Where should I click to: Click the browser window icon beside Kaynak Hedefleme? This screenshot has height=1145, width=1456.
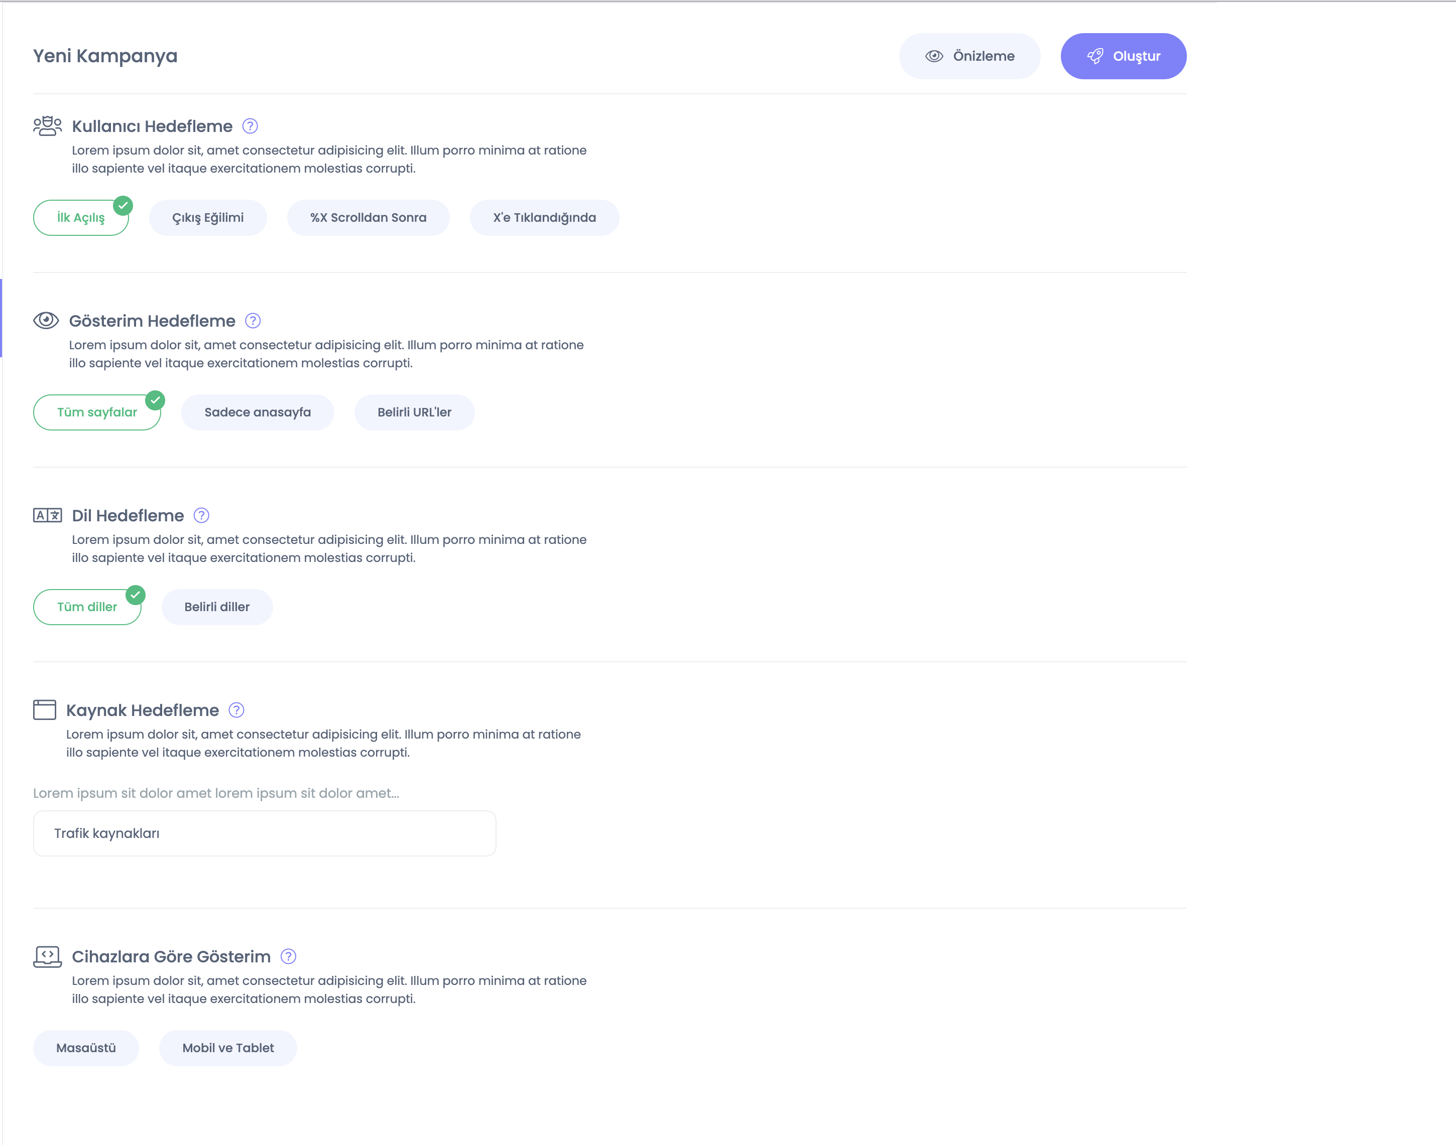coord(45,709)
